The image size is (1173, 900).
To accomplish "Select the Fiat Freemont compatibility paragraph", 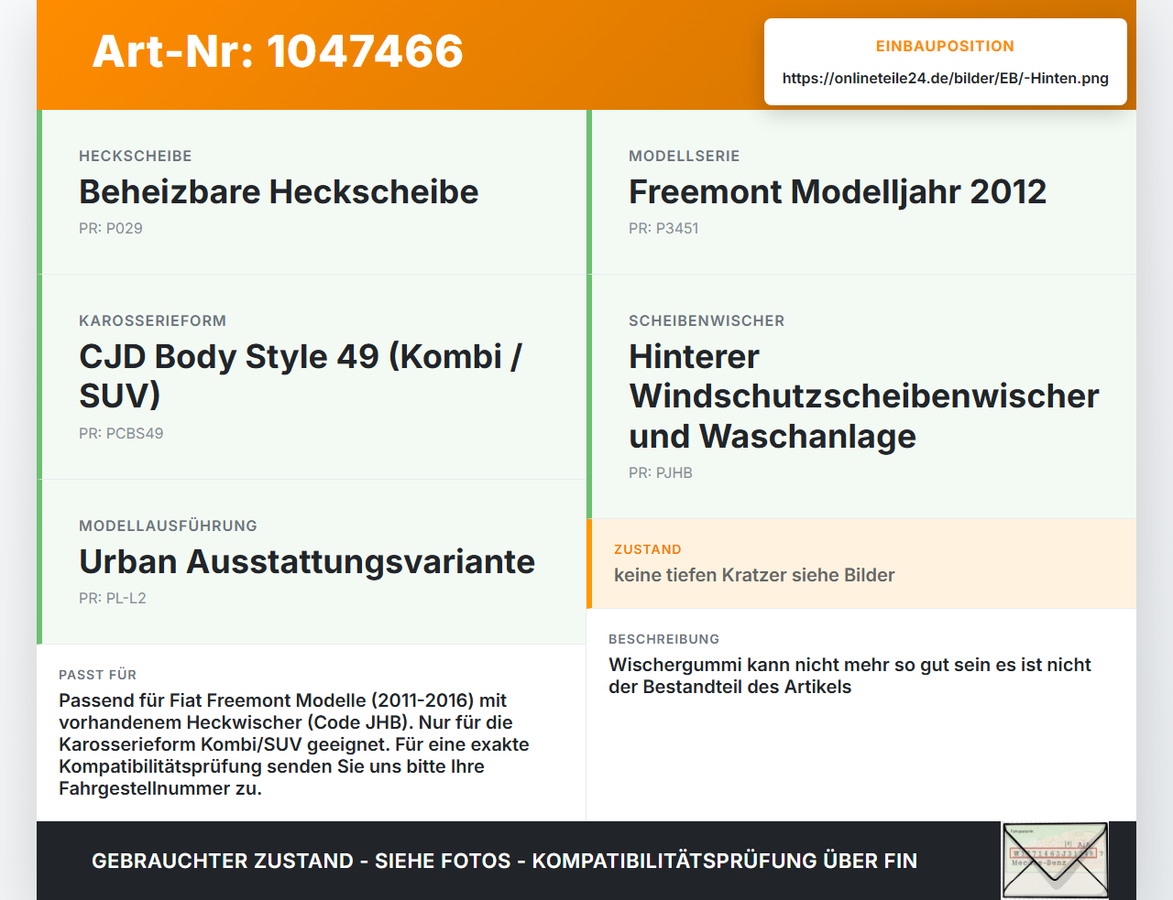I will [x=294, y=744].
